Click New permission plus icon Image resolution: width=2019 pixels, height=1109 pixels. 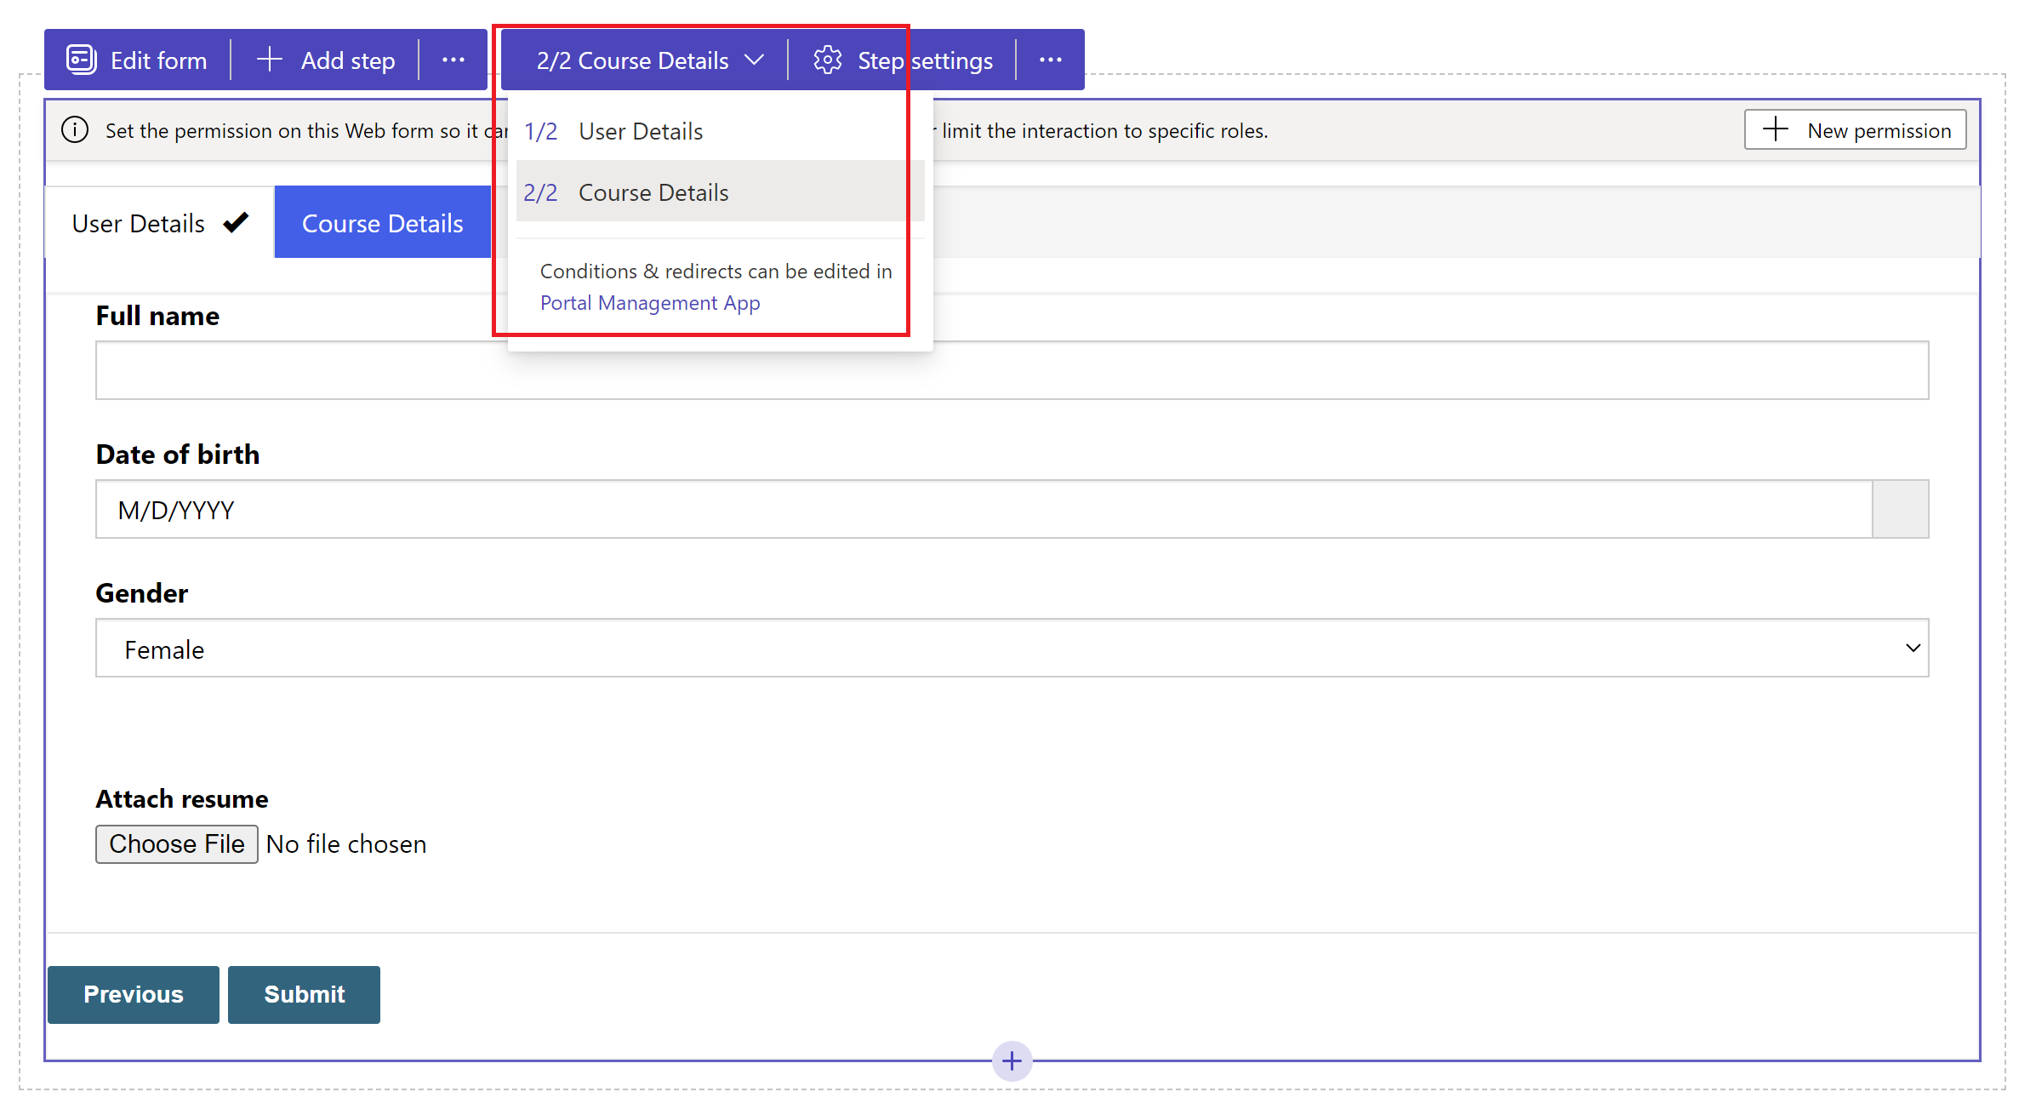click(x=1777, y=129)
